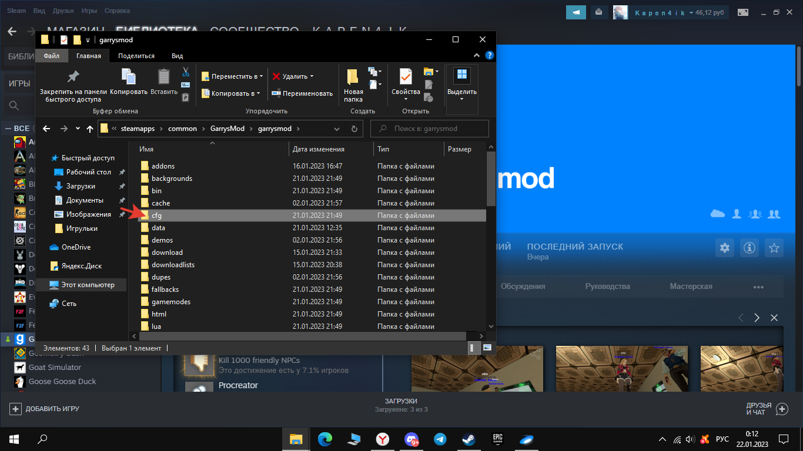The image size is (803, 451).
Task: Open Epic Games Launcher from taskbar
Action: coord(497,439)
